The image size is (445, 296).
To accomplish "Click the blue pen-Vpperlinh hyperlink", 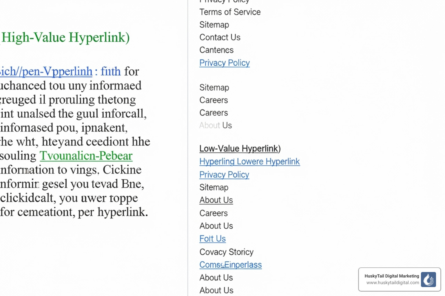I will [x=46, y=71].
